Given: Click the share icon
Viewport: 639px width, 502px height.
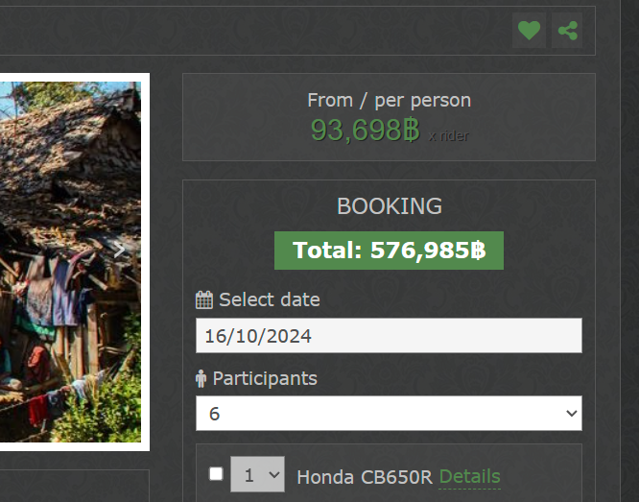Looking at the screenshot, I should point(568,30).
